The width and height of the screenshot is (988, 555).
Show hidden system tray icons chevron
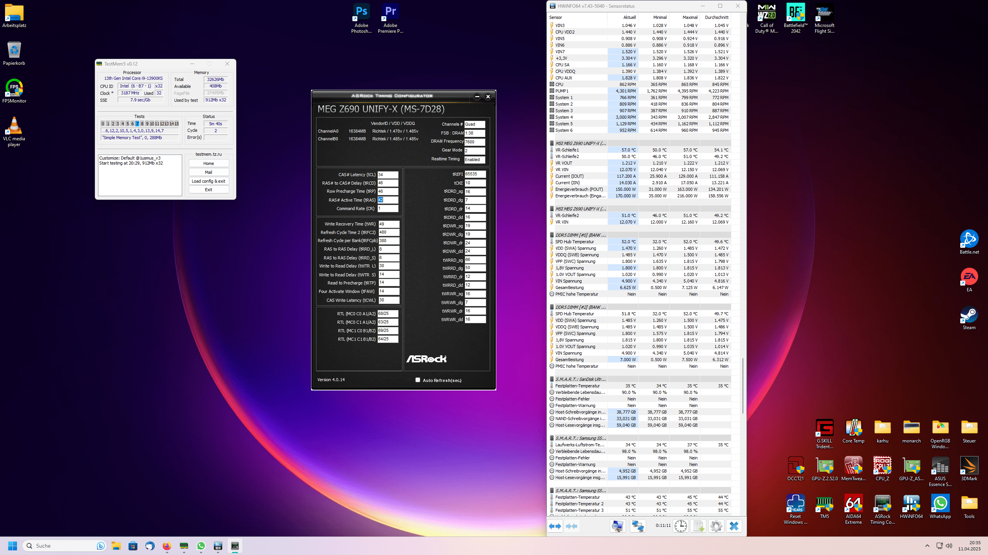(927, 546)
